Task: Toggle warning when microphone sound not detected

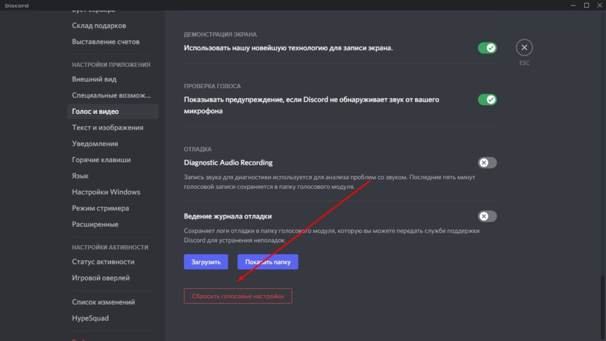Action: [x=487, y=99]
